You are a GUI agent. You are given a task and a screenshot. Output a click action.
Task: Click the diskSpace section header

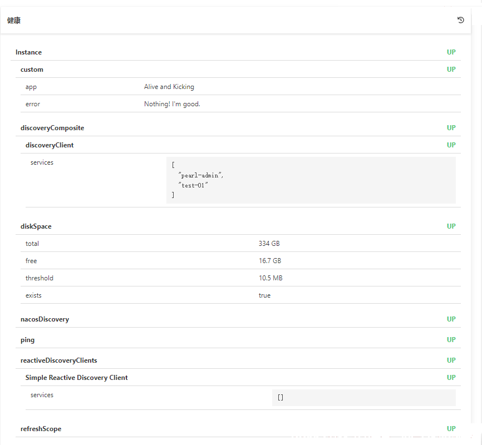click(x=238, y=226)
